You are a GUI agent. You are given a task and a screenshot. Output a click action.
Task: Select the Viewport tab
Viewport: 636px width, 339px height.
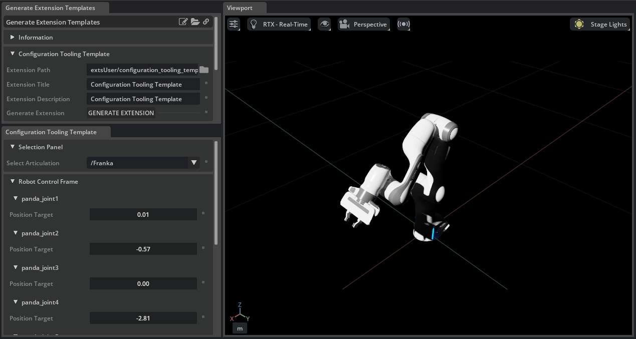[x=240, y=8]
